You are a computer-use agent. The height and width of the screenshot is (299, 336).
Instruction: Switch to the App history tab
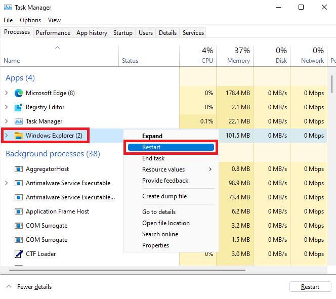92,33
